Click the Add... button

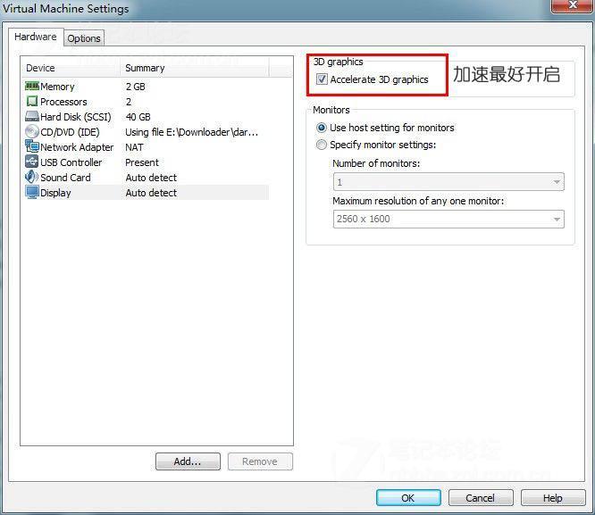coord(188,461)
